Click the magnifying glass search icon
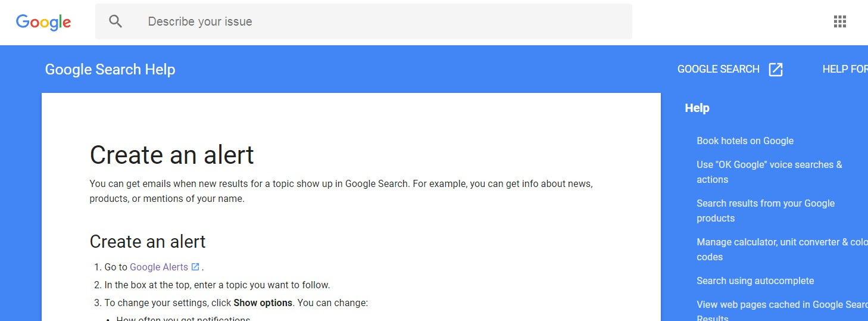The height and width of the screenshot is (321, 868). pos(115,21)
